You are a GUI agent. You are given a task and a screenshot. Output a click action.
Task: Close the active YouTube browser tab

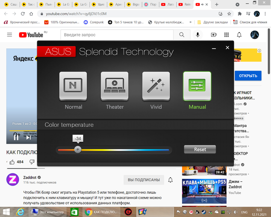[x=207, y=5]
